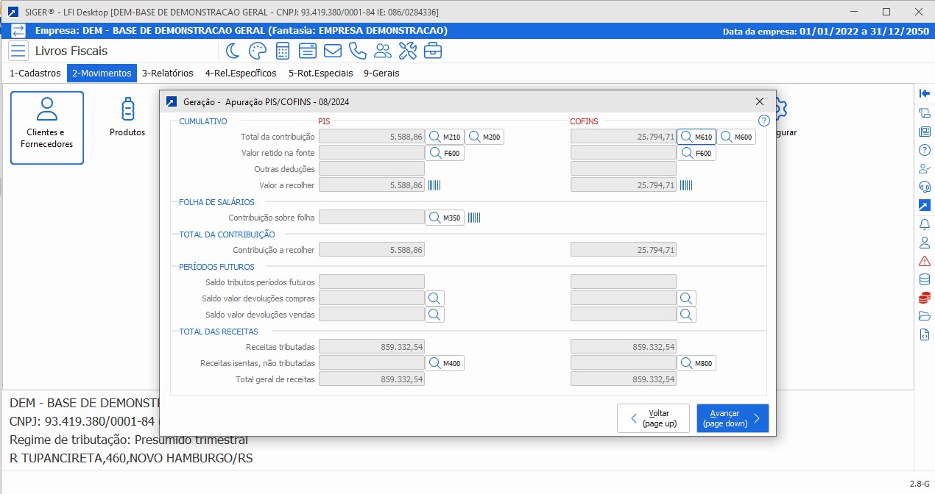The height and width of the screenshot is (494, 935).
Task: Open M350 lookup for Contribuição sobre folha
Action: point(445,218)
